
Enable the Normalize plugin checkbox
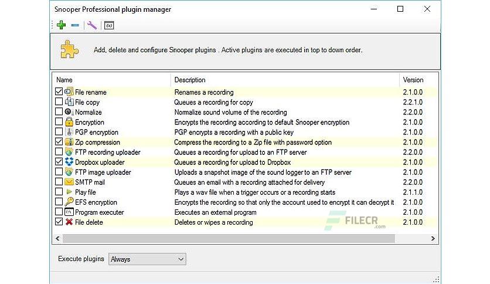(x=59, y=111)
